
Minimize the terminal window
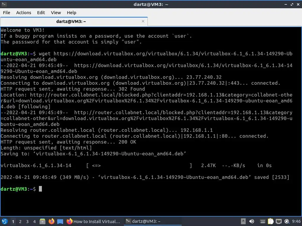click(x=285, y=4)
